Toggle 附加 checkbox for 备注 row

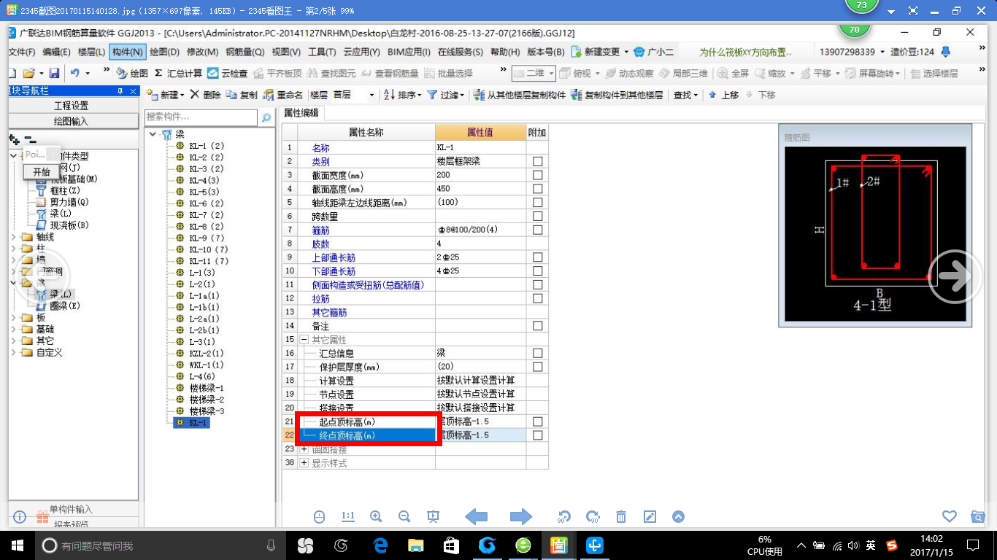tap(538, 326)
